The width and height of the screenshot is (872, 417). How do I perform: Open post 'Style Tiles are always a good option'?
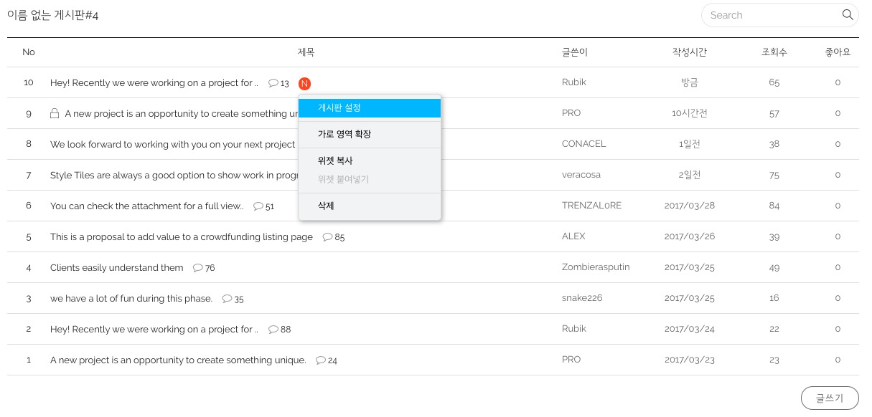[174, 176]
